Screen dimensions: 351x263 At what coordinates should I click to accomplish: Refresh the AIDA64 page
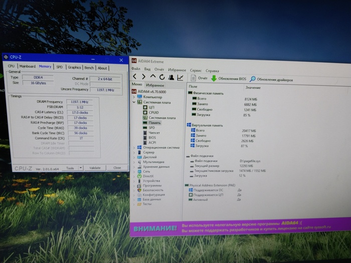pos(162,77)
